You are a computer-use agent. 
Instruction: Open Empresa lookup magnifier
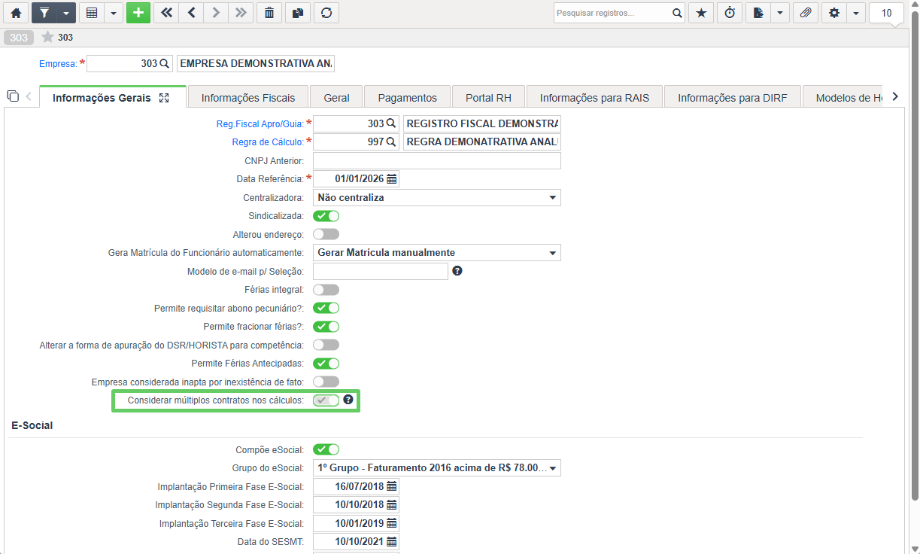click(165, 64)
